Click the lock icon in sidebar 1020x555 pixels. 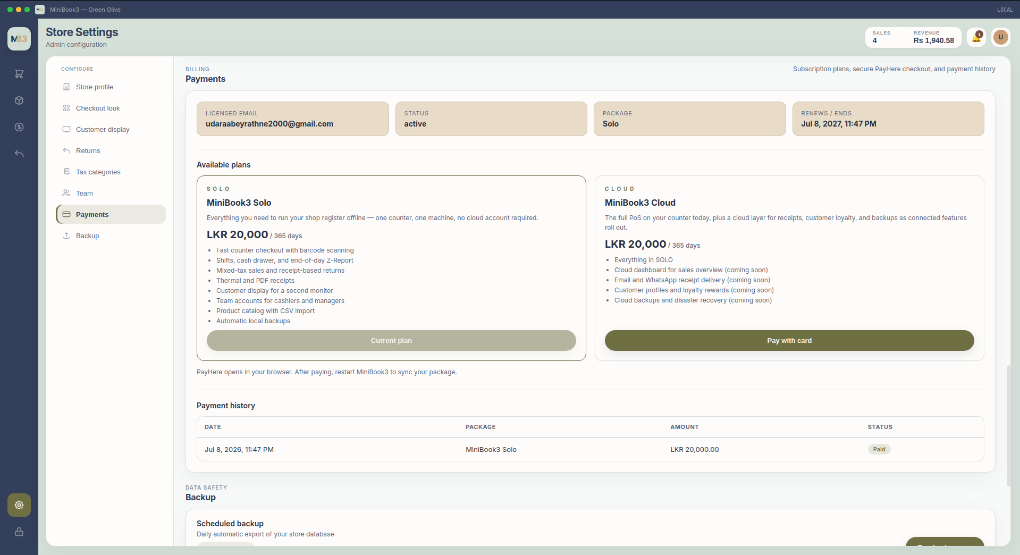tap(19, 532)
